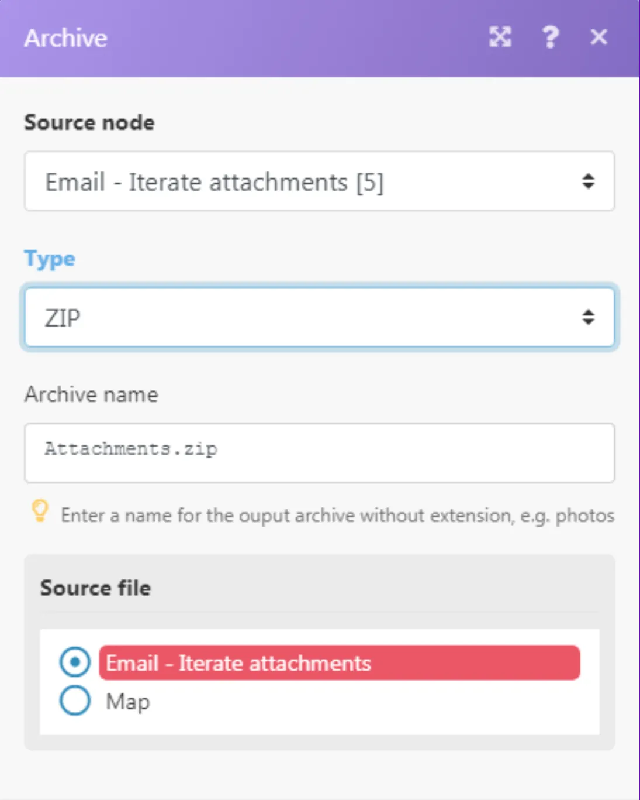Image resolution: width=640 pixels, height=800 pixels.
Task: Click the Archive title in header
Action: (x=65, y=38)
